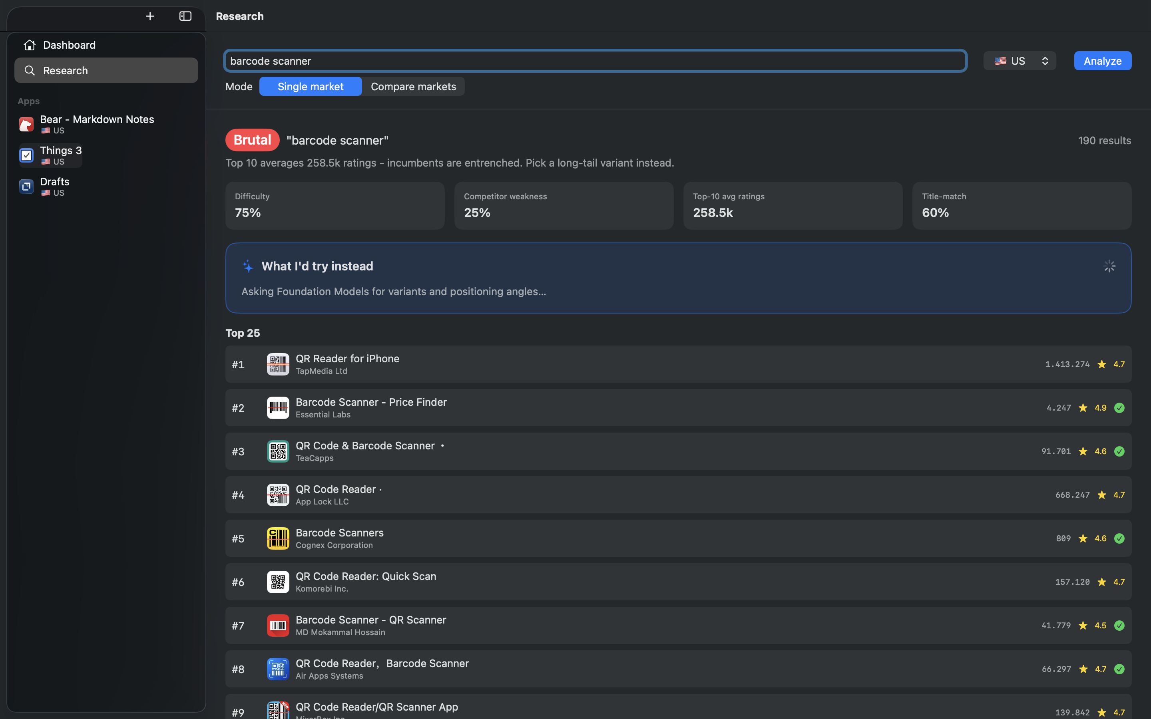Open QR Code Reader App Lock LLC row
Image resolution: width=1151 pixels, height=719 pixels.
tap(678, 495)
